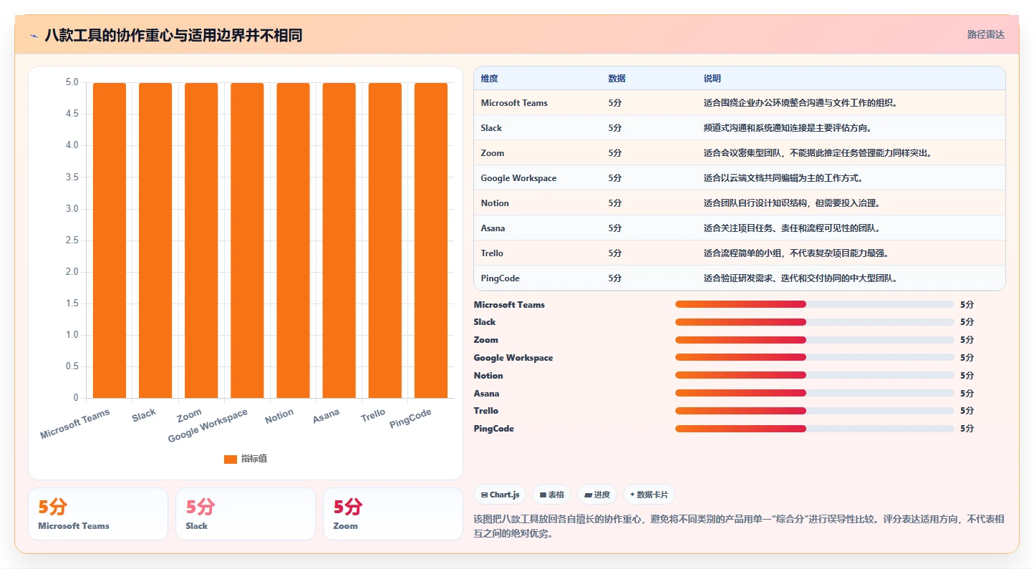This screenshot has height=569, width=1034.
Task: Click the 路径雷达 label in the header
Action: (x=986, y=34)
